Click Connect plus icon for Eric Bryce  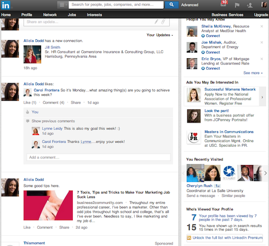(203, 68)
